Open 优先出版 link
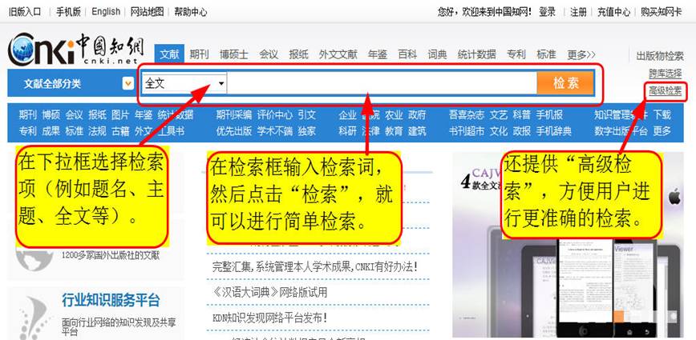This screenshot has width=696, height=340. [234, 131]
